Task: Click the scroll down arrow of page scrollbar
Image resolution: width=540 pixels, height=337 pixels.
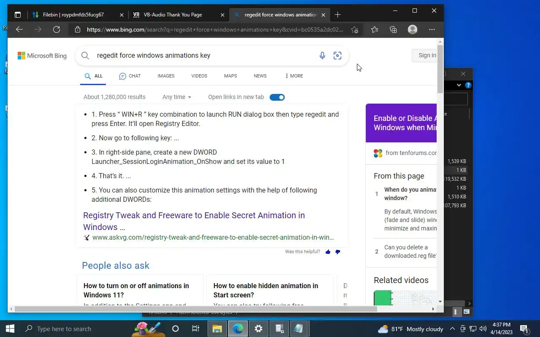Action: (x=440, y=302)
